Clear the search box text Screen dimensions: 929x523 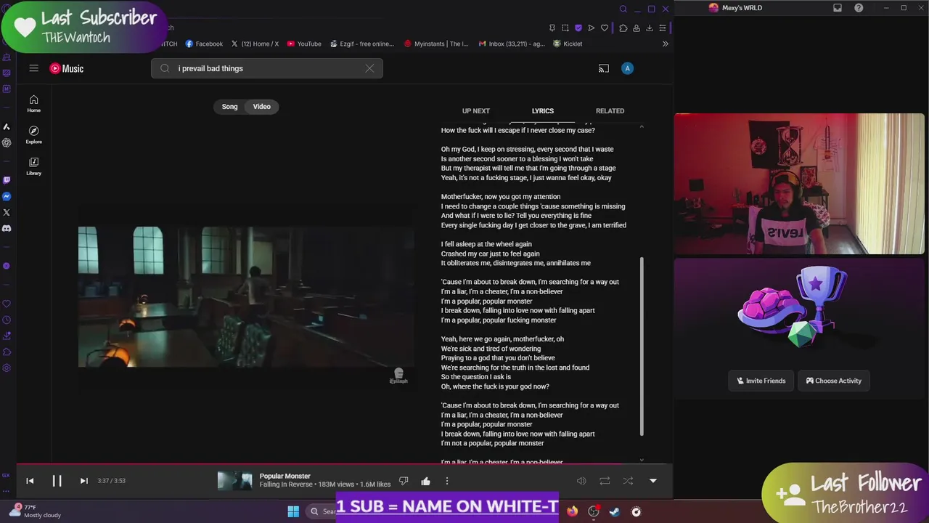tap(369, 68)
